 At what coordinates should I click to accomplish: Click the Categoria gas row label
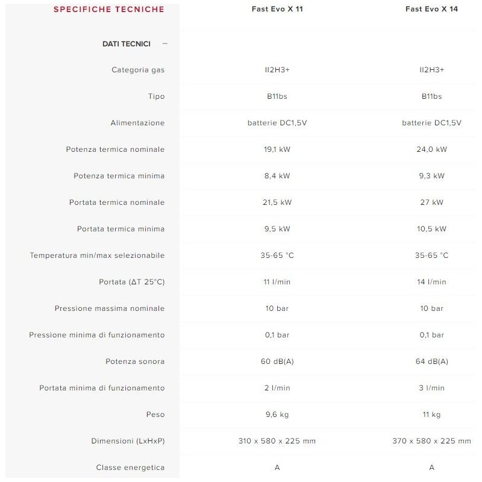[138, 70]
